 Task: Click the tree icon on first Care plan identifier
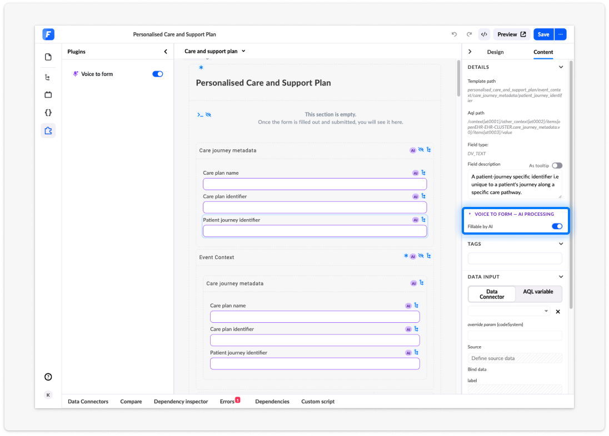point(423,196)
